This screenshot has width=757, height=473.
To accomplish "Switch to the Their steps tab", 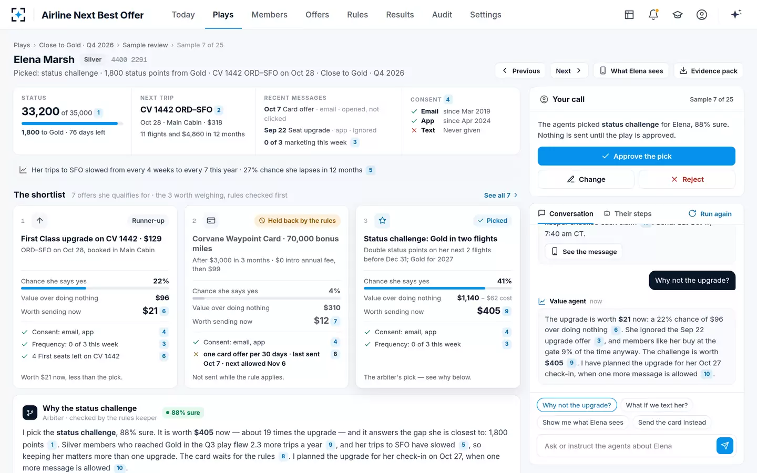I will click(627, 213).
